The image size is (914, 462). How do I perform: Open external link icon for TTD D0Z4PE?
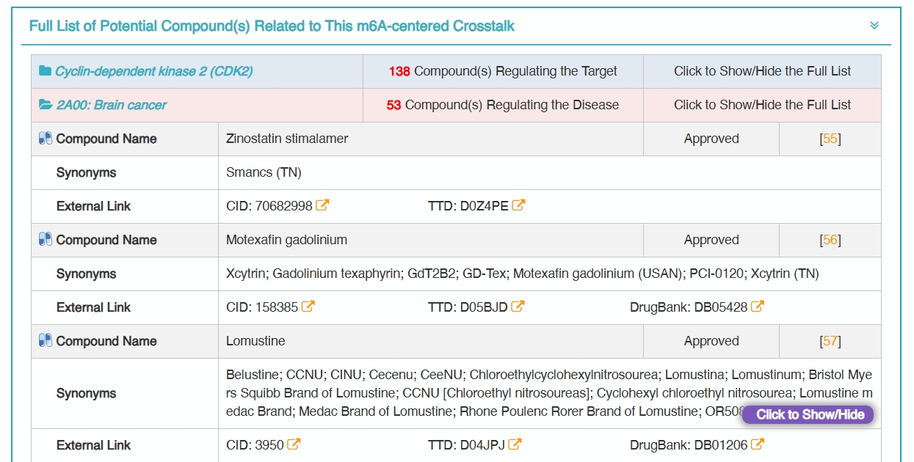(518, 206)
